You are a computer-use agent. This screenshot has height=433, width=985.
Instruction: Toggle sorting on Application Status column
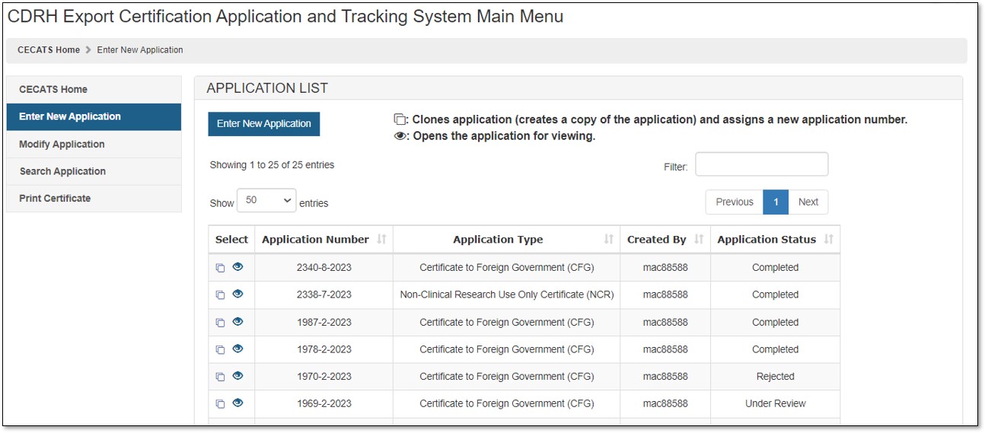tap(828, 240)
